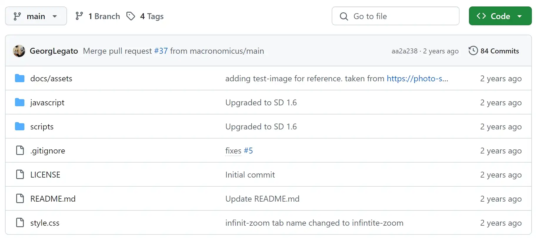Click the dropdown caret on main button
The image size is (536, 238).
(x=55, y=16)
